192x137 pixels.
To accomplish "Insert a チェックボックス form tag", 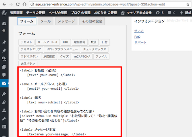I will click(94, 49).
